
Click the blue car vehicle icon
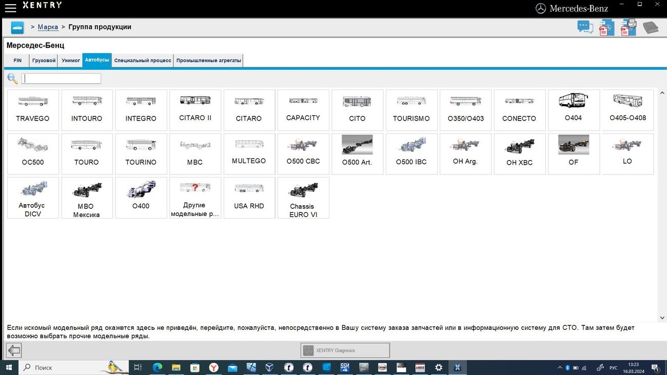(17, 28)
